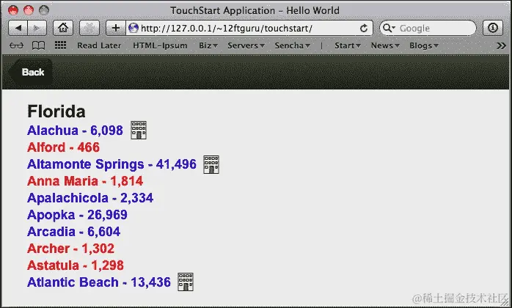Click the address bar URL field

tap(250, 29)
